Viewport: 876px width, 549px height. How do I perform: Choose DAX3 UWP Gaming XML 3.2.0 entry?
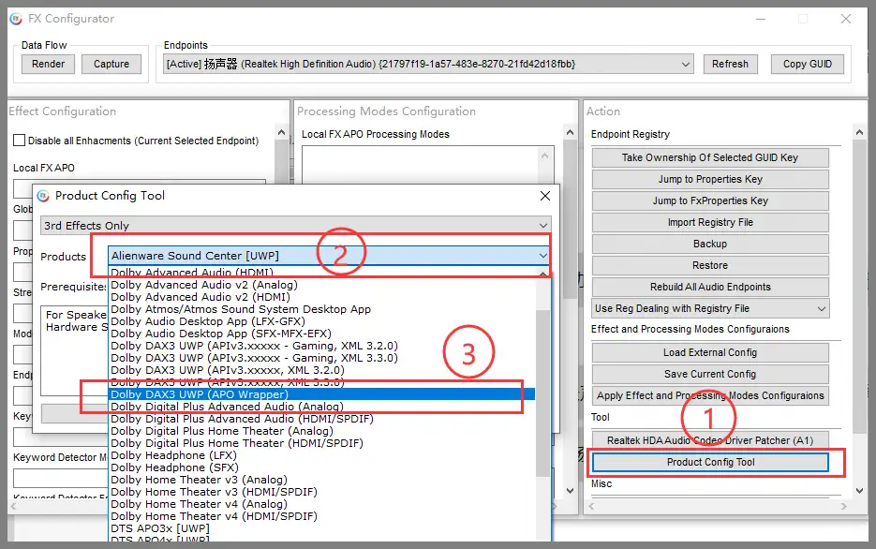tap(321, 346)
